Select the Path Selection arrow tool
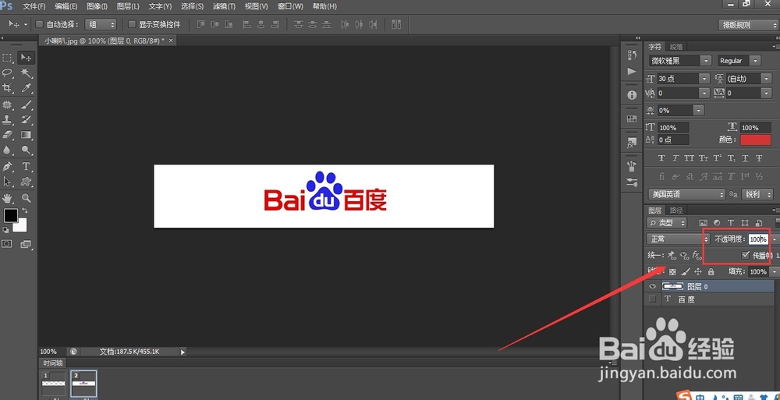The image size is (780, 400). (x=8, y=182)
